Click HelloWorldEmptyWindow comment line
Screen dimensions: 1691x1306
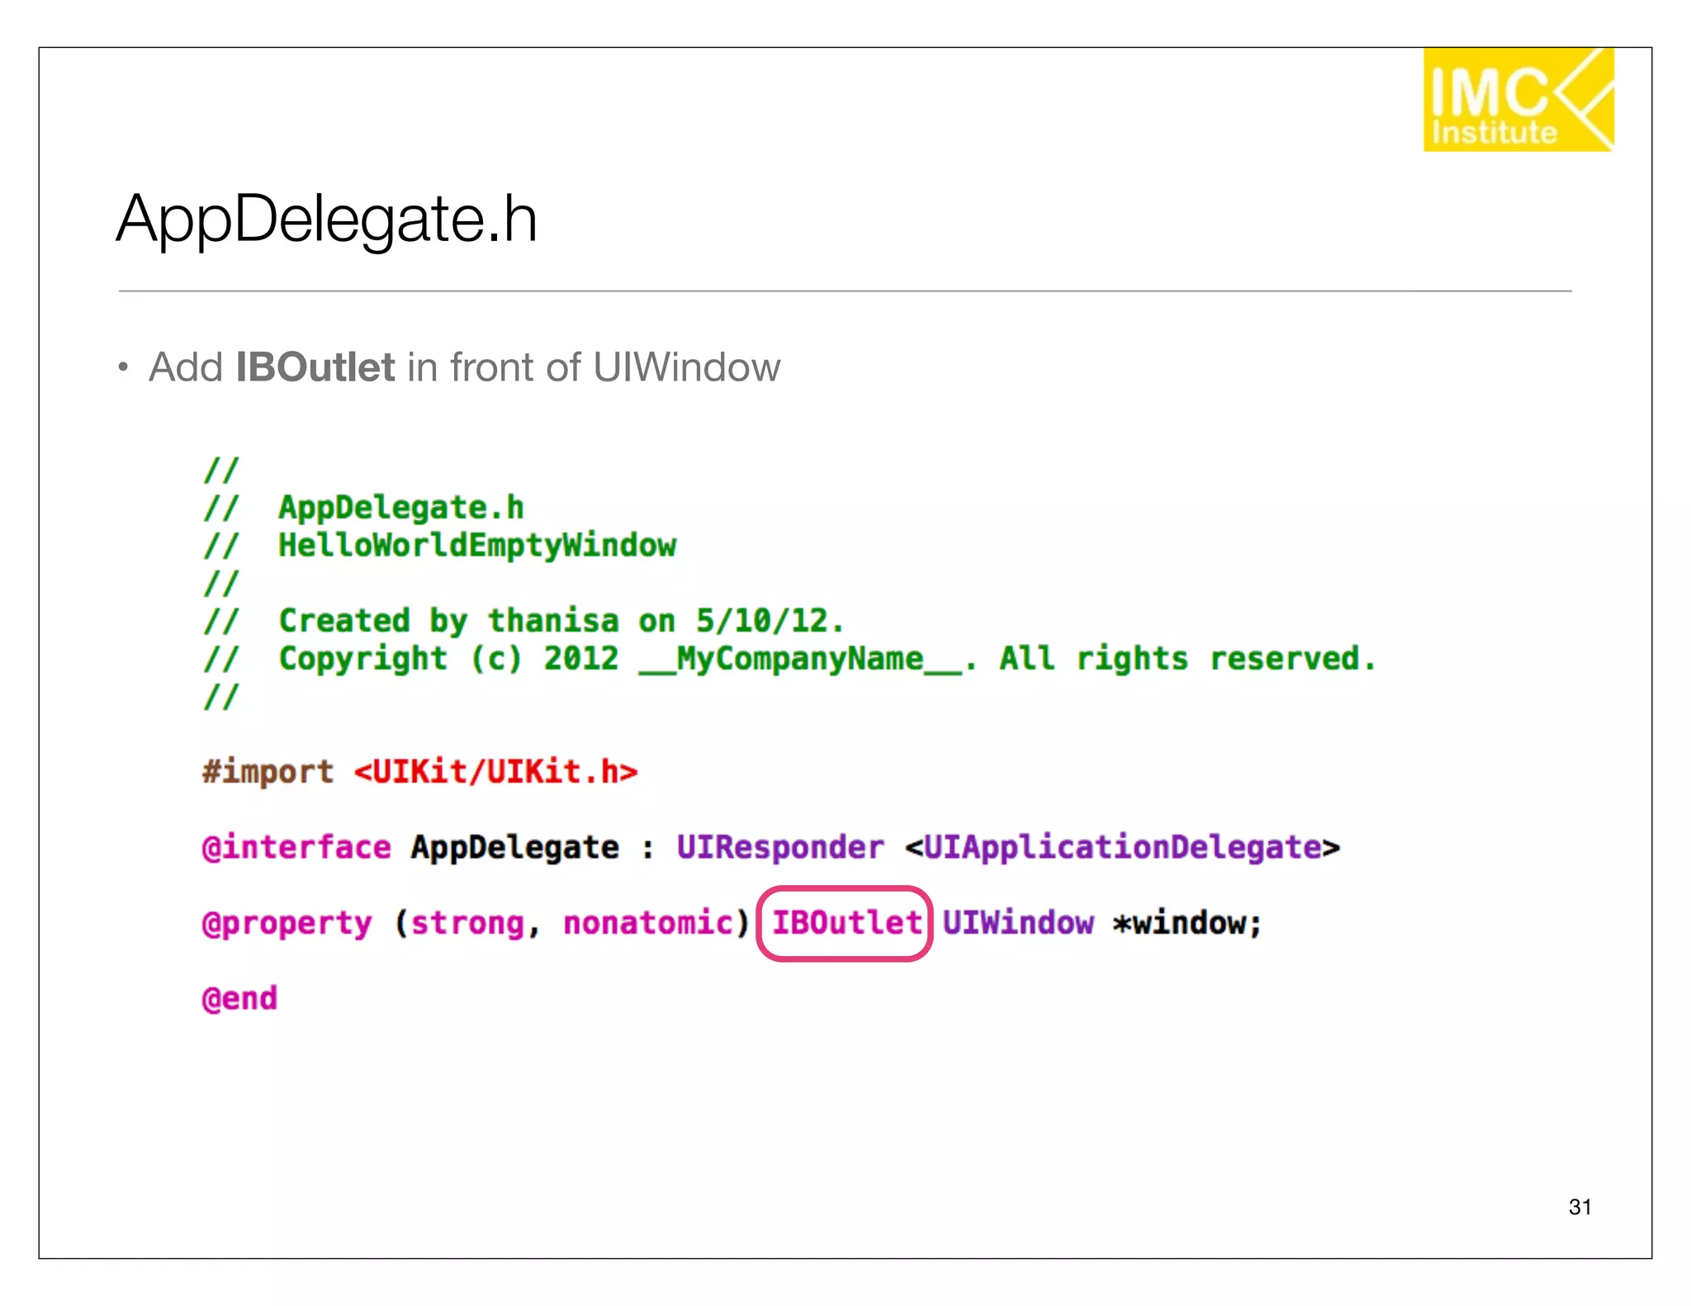coord(476,546)
